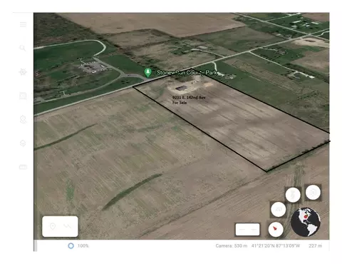Click the compass to reset north
This screenshot has height=264, width=342.
coord(276,229)
